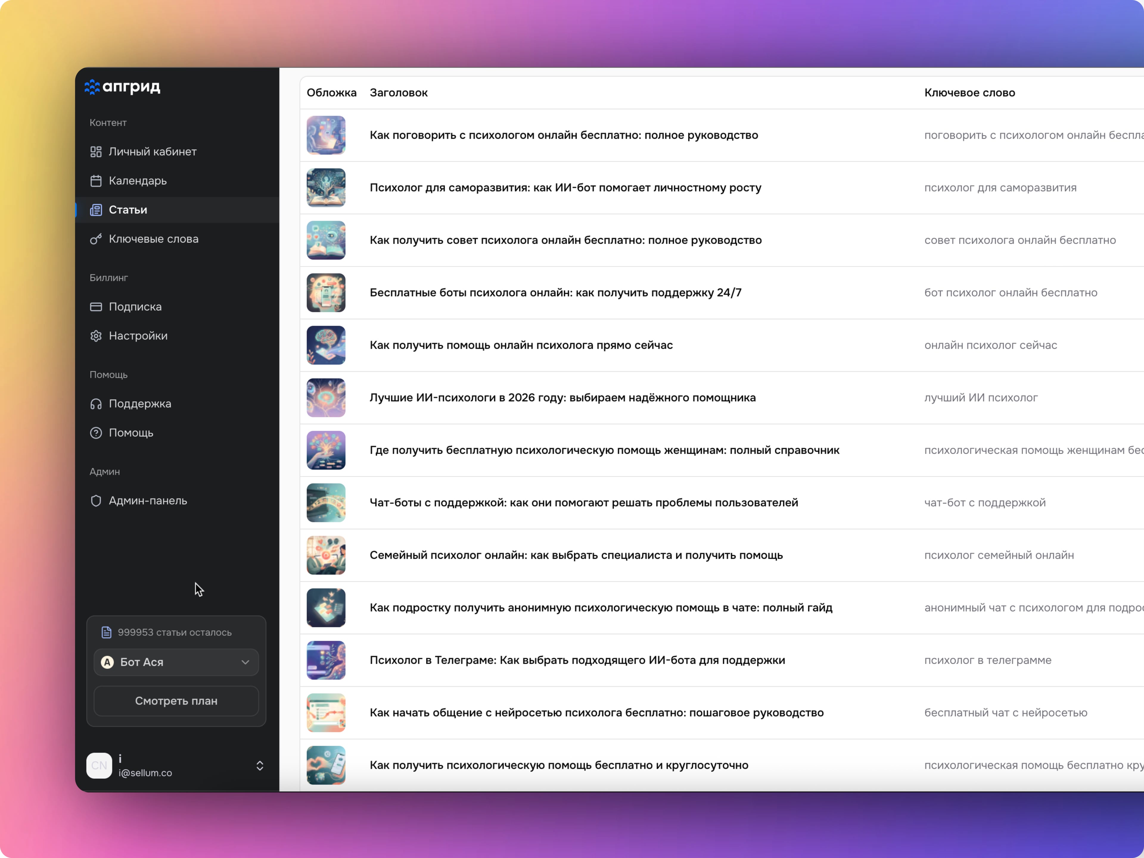1144x858 pixels.
Task: Open article 'Как получить помощь онлайн психолога прямо сейчас'
Action: point(521,345)
